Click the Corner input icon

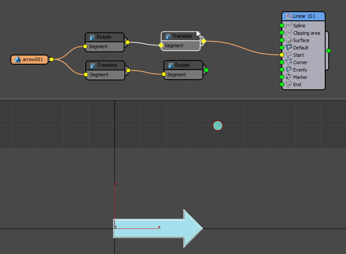(289, 62)
